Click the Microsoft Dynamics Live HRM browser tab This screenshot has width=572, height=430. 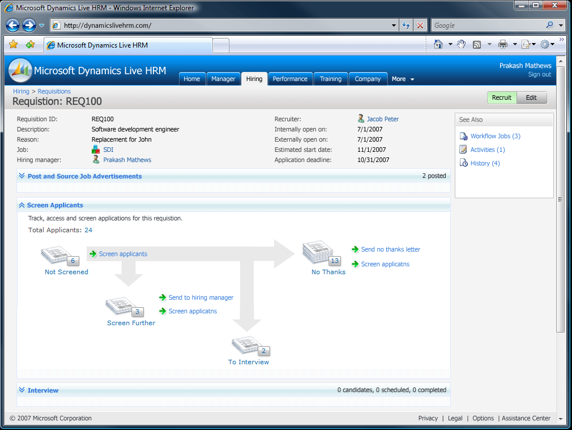pyautogui.click(x=128, y=45)
